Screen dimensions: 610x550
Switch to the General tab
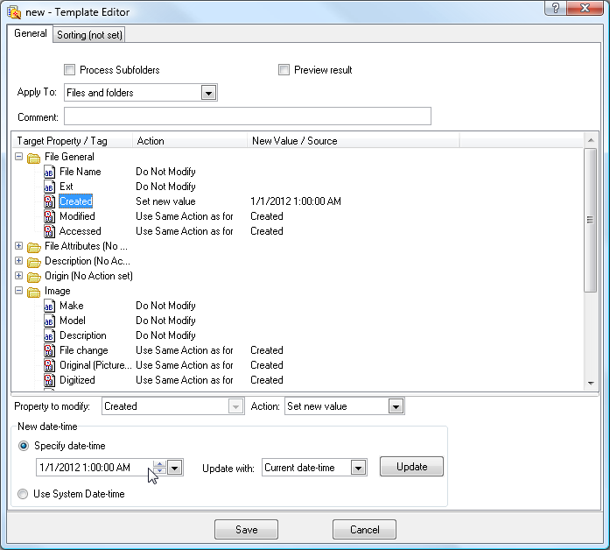coord(31,33)
